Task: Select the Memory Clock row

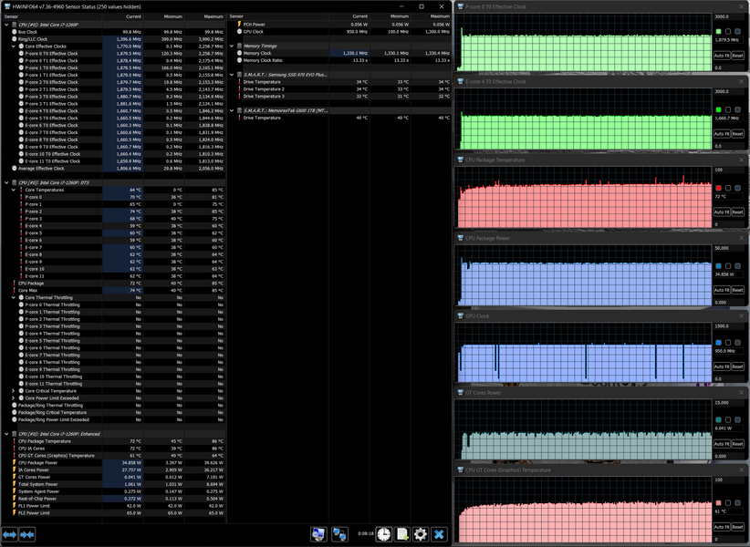Action: (x=340, y=53)
